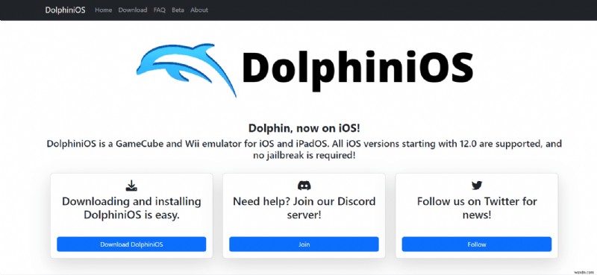
Task: Click 'Need help? Join our Discord server!' text
Action: coord(304,208)
